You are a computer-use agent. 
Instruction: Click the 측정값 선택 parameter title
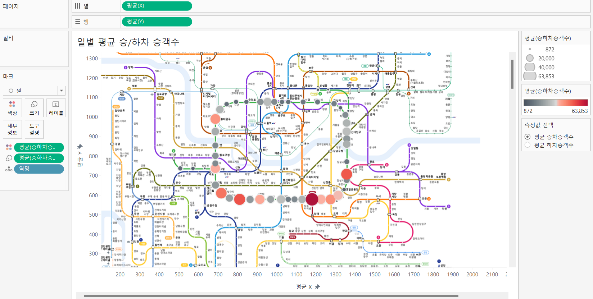[x=539, y=125]
